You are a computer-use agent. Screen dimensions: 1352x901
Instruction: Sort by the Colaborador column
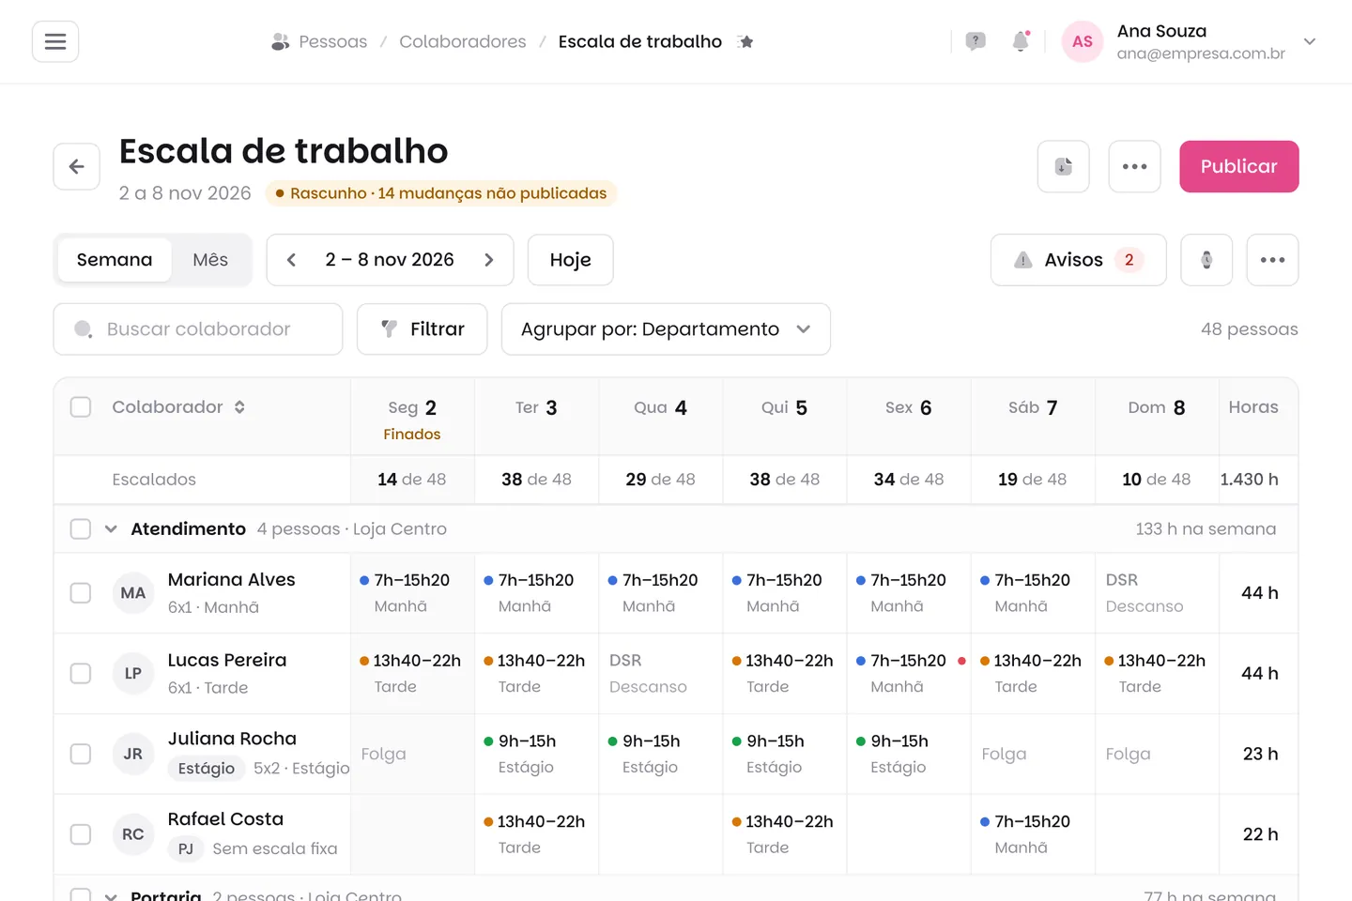(x=178, y=407)
